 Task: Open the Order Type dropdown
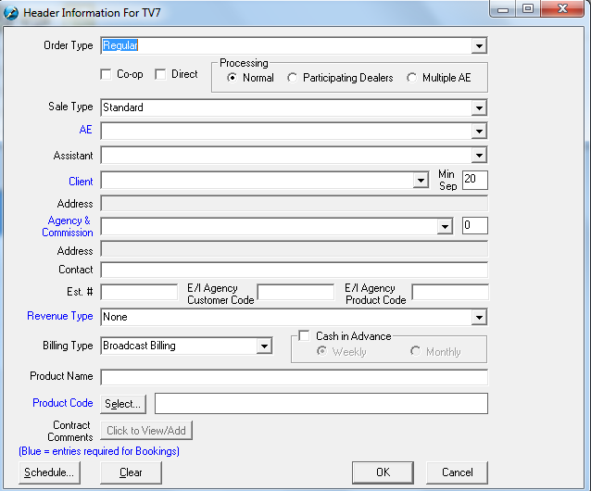(x=479, y=45)
